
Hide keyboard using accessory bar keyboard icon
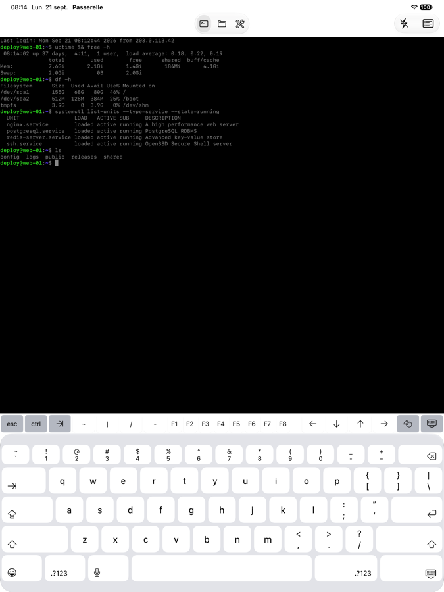pyautogui.click(x=432, y=424)
